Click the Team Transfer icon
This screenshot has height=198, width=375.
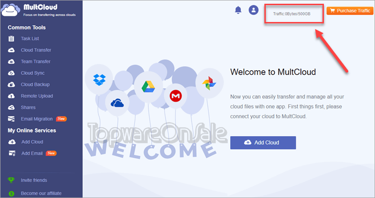11,62
